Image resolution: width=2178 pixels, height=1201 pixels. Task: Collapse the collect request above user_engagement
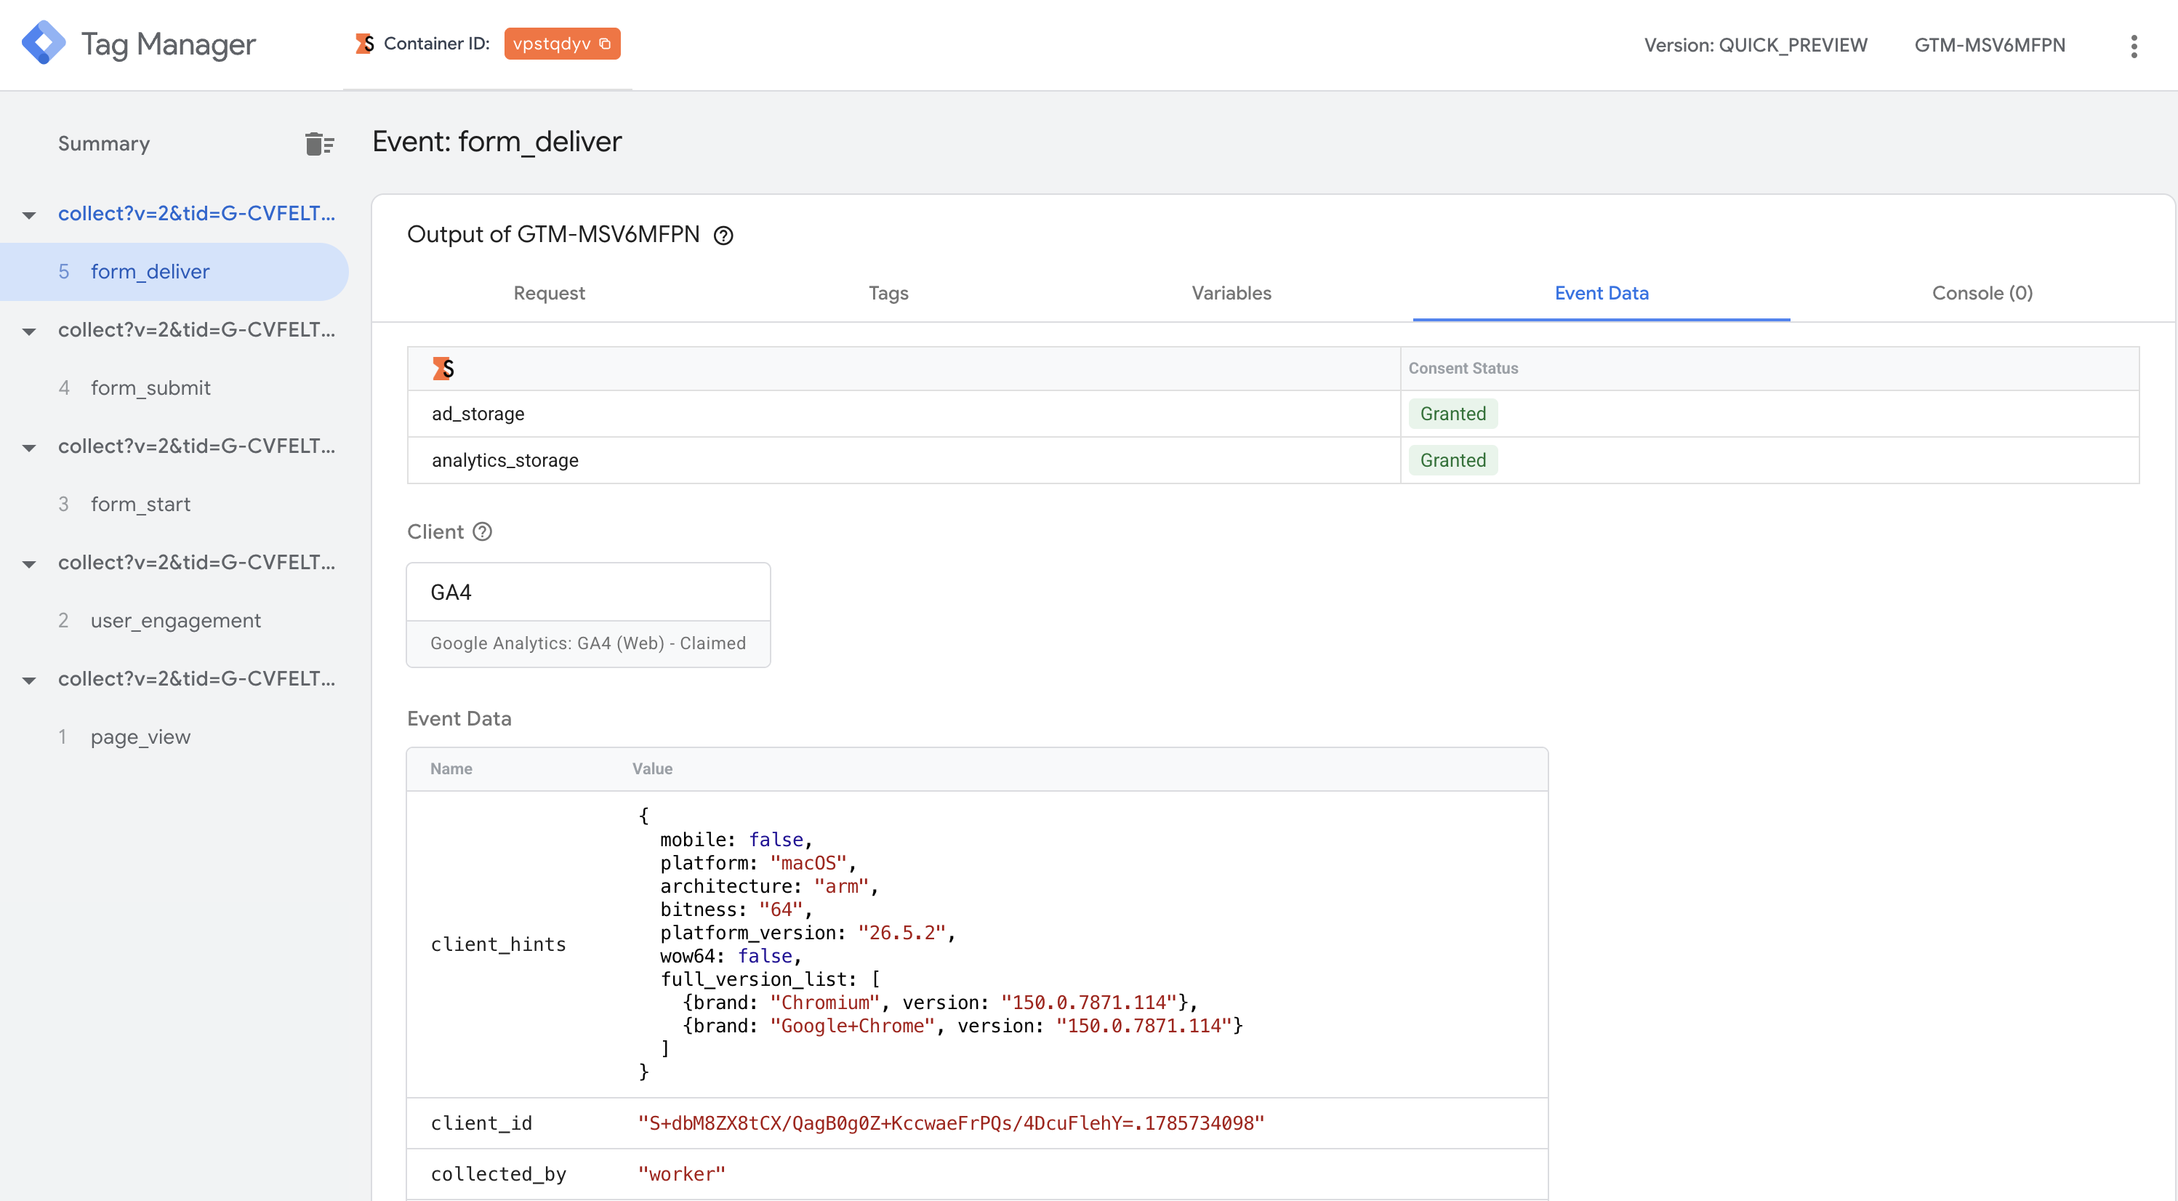click(30, 563)
